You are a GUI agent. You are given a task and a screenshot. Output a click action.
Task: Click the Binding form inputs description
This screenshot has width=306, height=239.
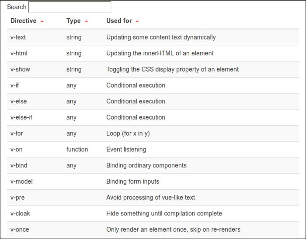click(132, 181)
